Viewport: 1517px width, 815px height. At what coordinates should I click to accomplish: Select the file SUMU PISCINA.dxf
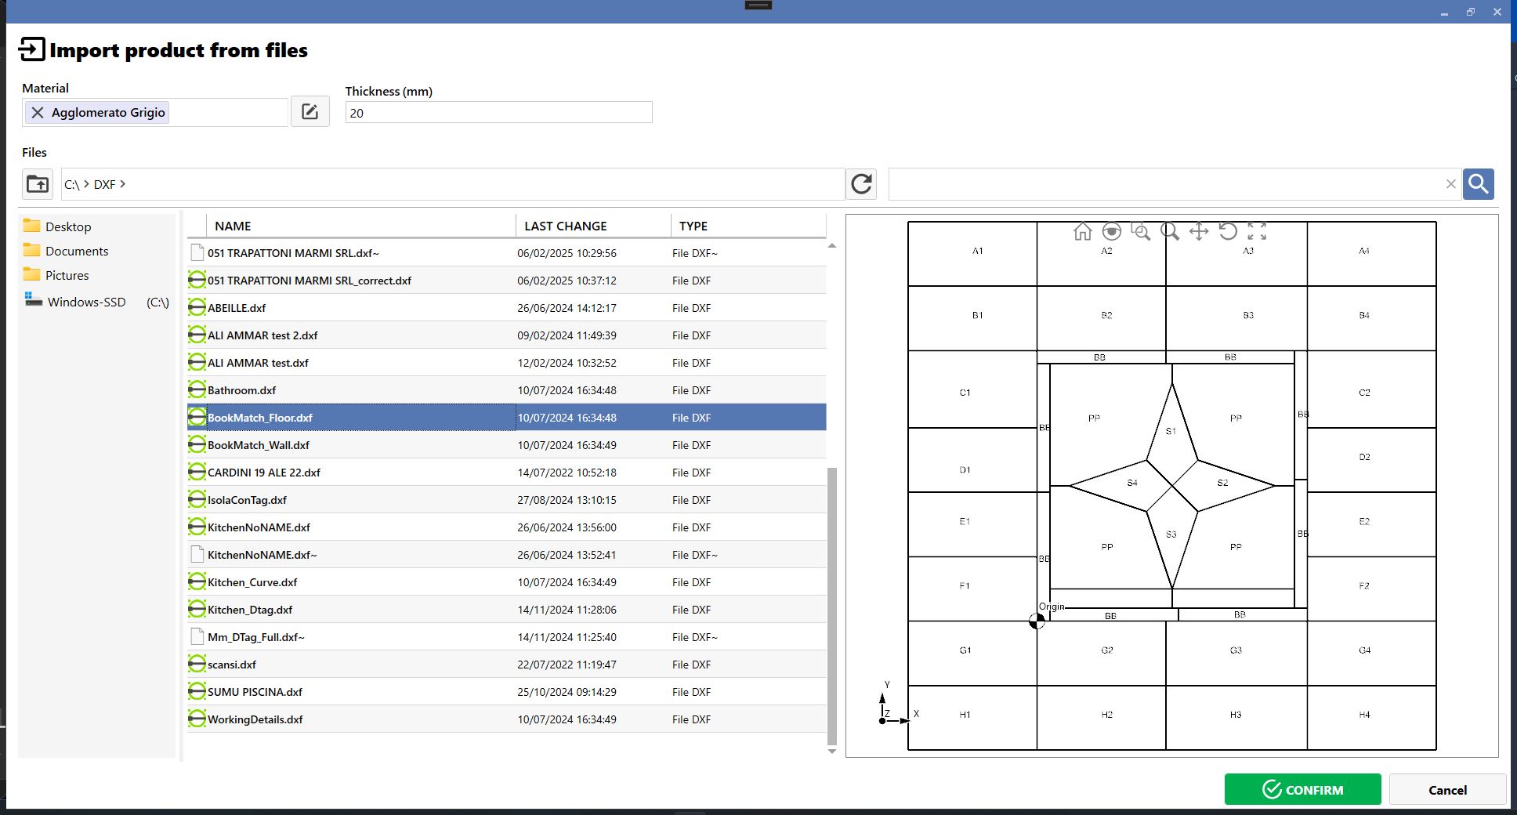tap(506, 692)
